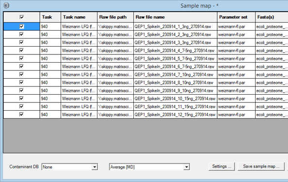Screen dimensions: 288x182
Task: Click the Weizmann LFQ task name in the 2_3ng row
Action: 79,34
